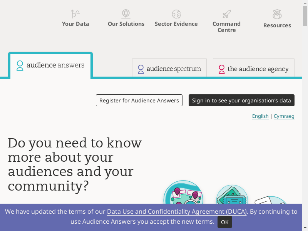Click the Resources owl icon
308x231 pixels.
[277, 15]
